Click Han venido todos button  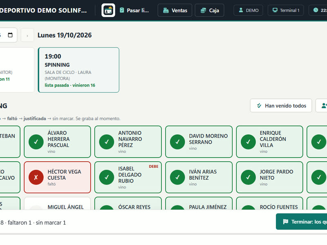281,106
